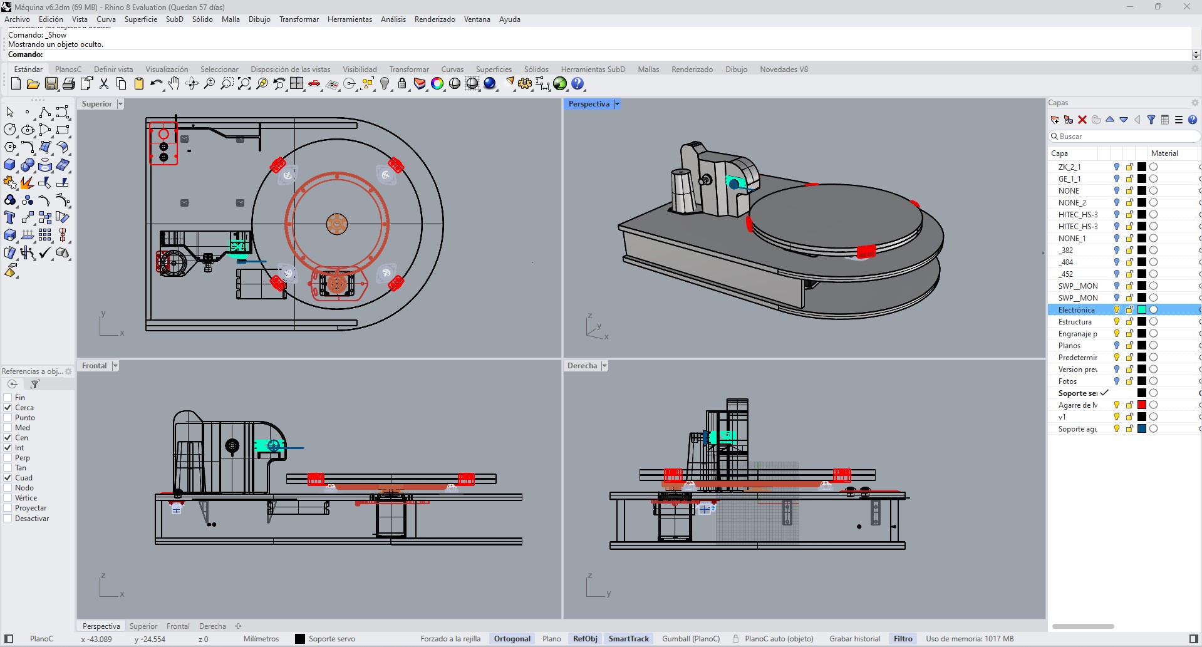1202x647 pixels.
Task: Switch to the Sólidos toolbar tab
Action: pyautogui.click(x=536, y=70)
